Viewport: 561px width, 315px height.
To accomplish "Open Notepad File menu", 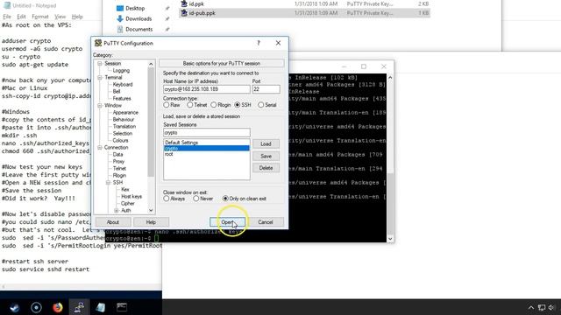I will pos(7,17).
